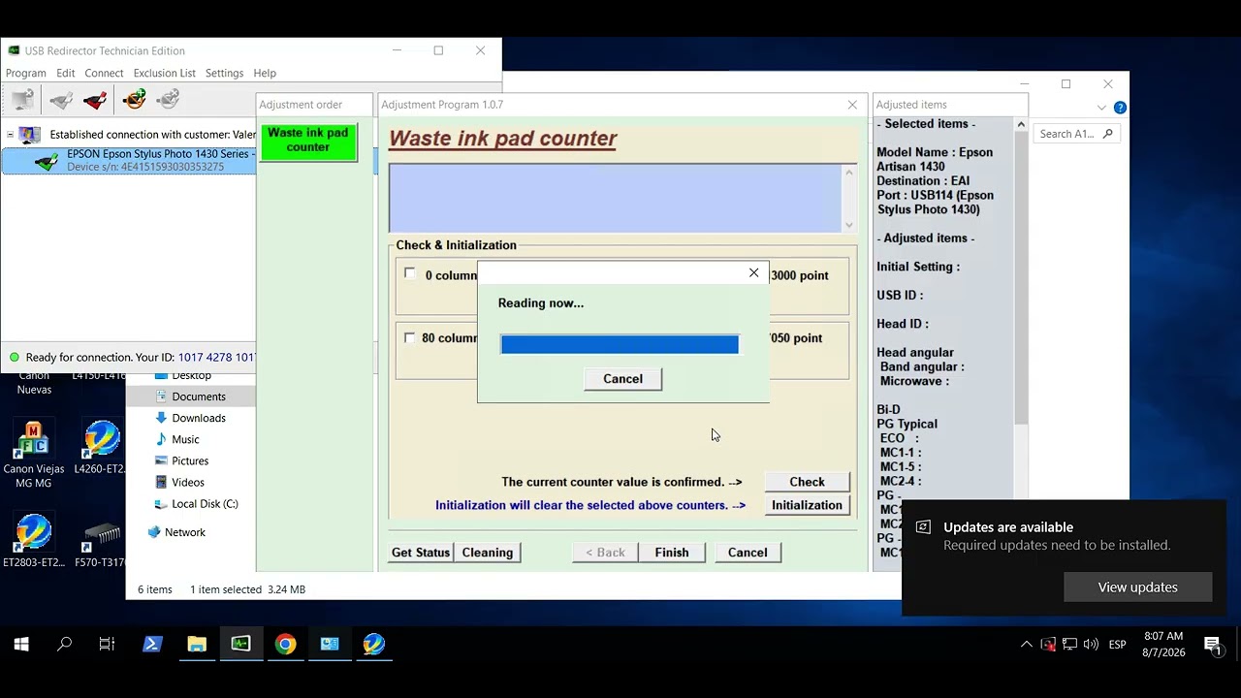Viewport: 1241px width, 698px height.
Task: Click the red USB disconnect device icon
Action: pos(95,99)
